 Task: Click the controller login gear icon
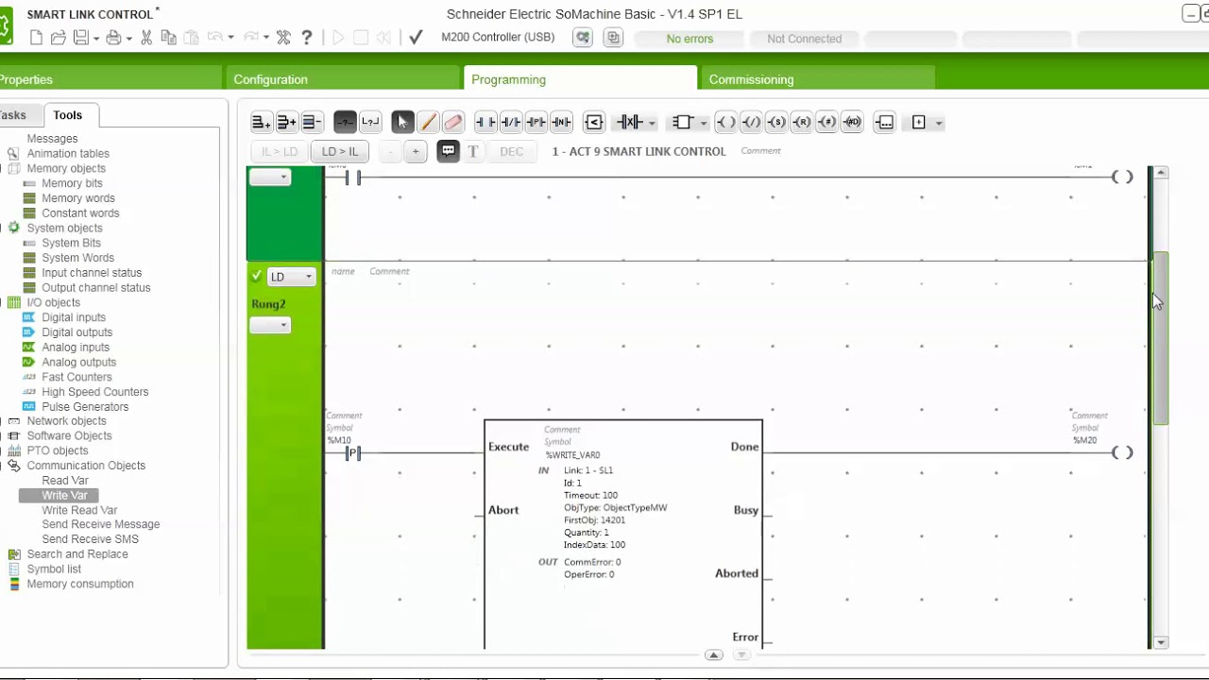point(583,38)
